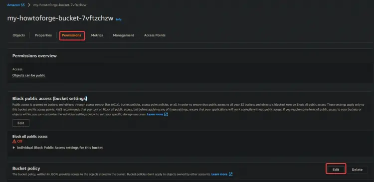Click the 'Block all public access' label
374x182 pixels.
pyautogui.click(x=30, y=137)
